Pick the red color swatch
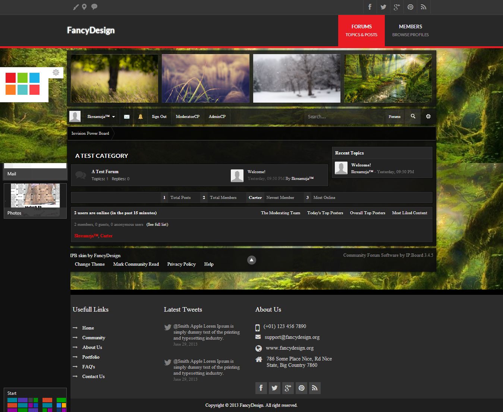This screenshot has height=412, width=503. pos(10,78)
